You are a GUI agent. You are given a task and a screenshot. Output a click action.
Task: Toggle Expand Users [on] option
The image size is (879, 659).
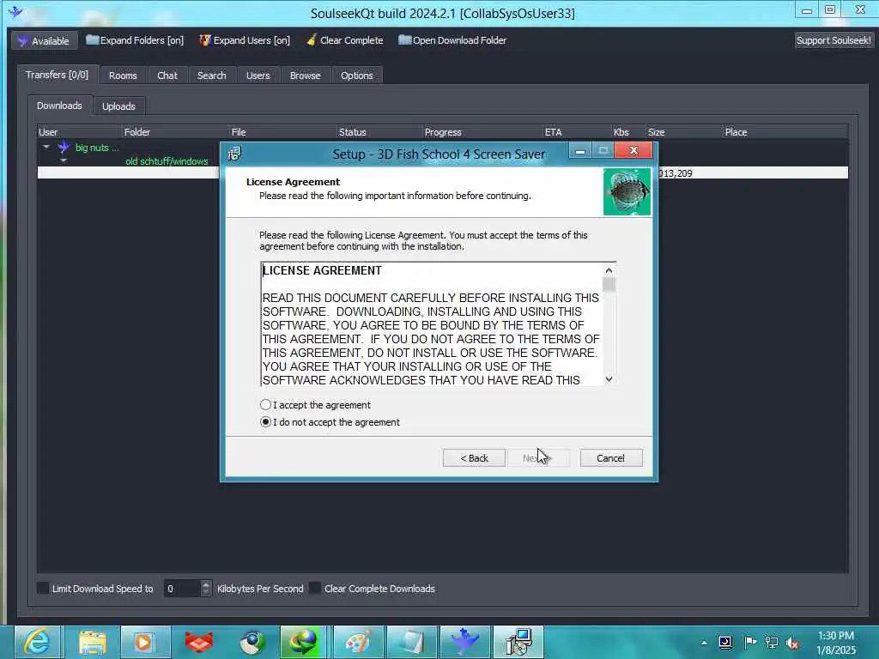[x=245, y=40]
